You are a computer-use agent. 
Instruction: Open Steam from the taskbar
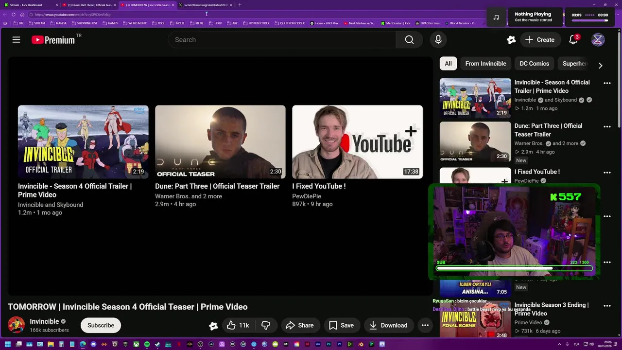click(157, 344)
